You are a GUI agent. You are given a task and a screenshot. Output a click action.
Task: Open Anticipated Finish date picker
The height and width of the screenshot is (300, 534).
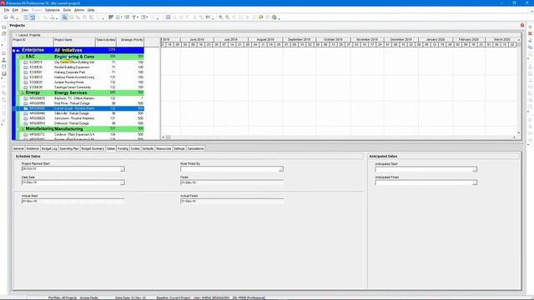[x=475, y=182]
